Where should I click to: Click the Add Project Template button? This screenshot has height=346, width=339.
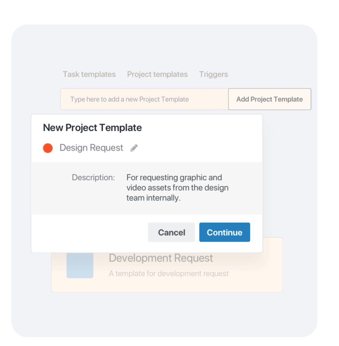270,99
